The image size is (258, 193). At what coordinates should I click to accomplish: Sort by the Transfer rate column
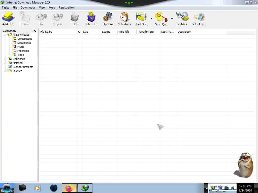point(148,32)
